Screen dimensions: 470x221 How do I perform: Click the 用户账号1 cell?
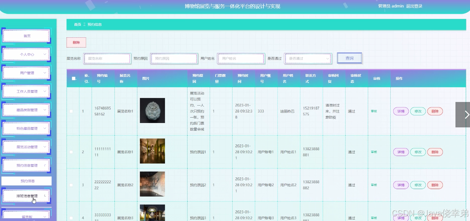point(266,152)
